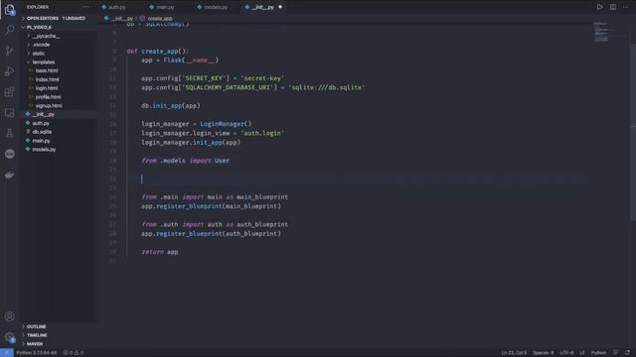Open the Docker whale view
The height and width of the screenshot is (357, 636).
coord(10,175)
